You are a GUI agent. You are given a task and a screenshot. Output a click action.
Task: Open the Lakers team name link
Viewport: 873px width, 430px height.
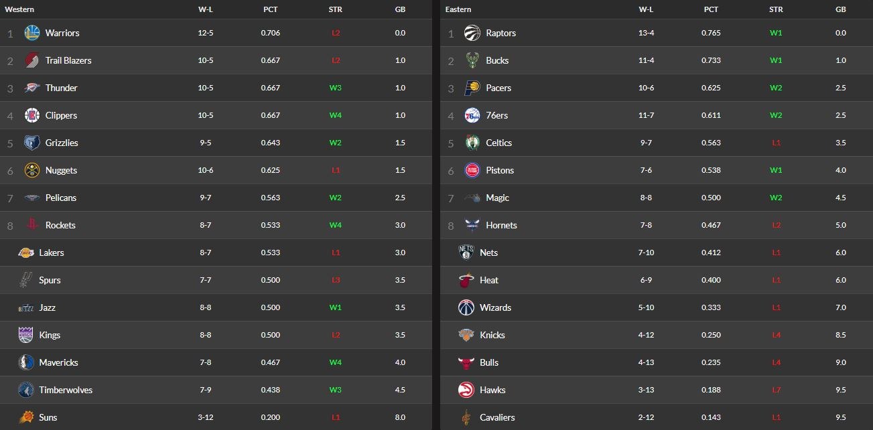pyautogui.click(x=52, y=253)
